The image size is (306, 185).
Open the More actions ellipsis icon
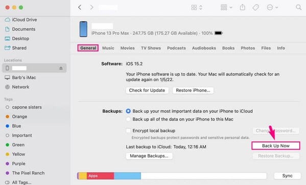pyautogui.click(x=270, y=8)
